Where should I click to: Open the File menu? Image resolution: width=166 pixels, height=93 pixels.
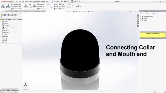tap(17, 1)
